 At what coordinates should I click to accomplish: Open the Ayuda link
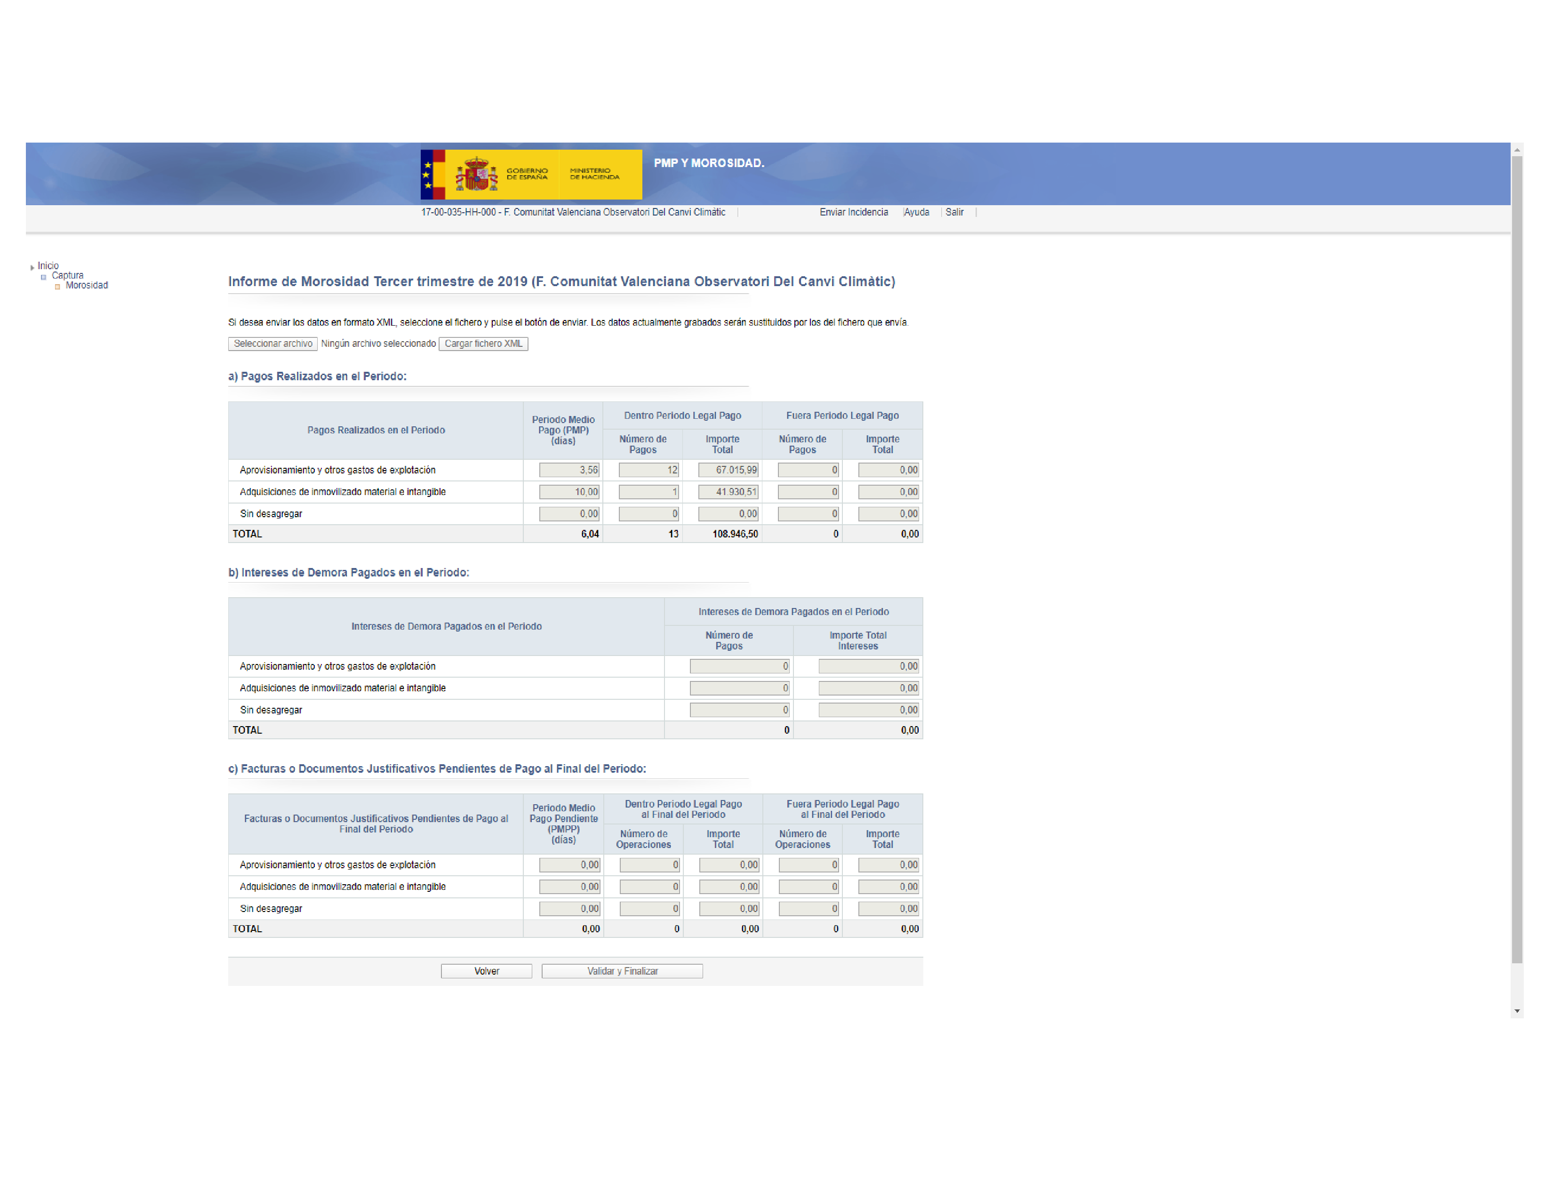pos(917,212)
